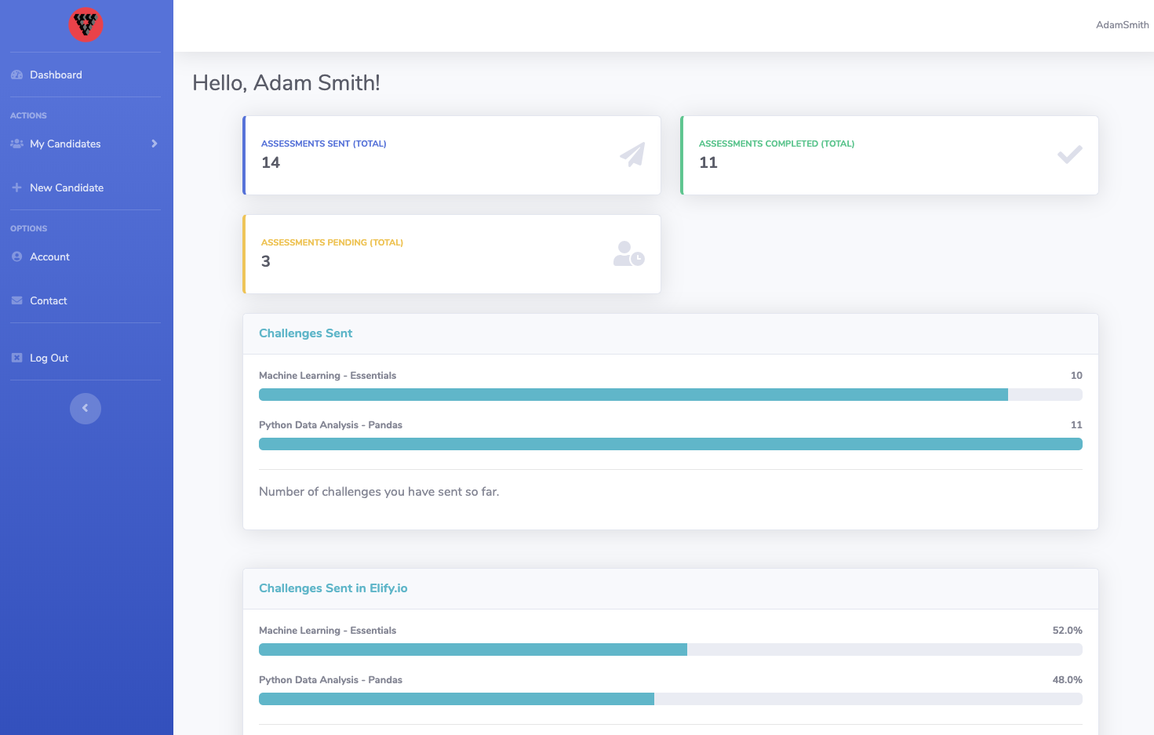Screen dimensions: 1154x735
Task: Click the plus icon beside New Candidate
Action: (17, 188)
